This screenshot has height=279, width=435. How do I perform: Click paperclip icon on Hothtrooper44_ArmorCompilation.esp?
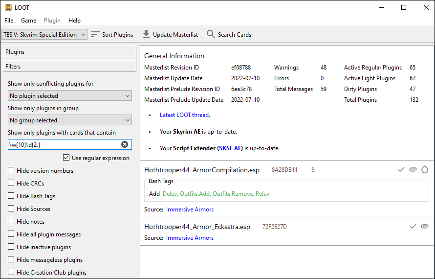click(413, 169)
